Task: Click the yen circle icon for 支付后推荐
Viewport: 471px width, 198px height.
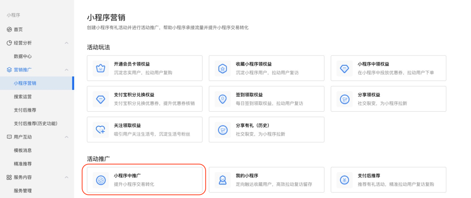Action: 344,180
